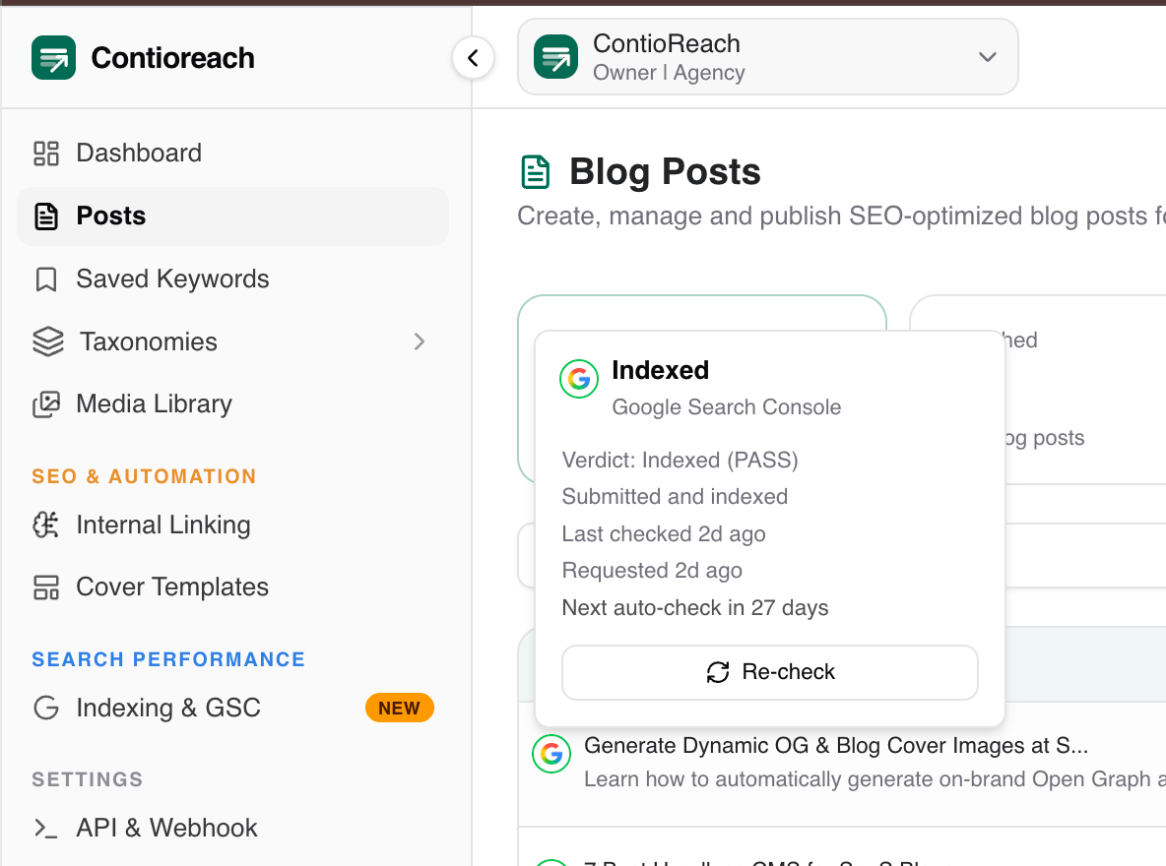Click the 'Owner | Agency' role text
This screenshot has height=866, width=1166.
(x=669, y=73)
